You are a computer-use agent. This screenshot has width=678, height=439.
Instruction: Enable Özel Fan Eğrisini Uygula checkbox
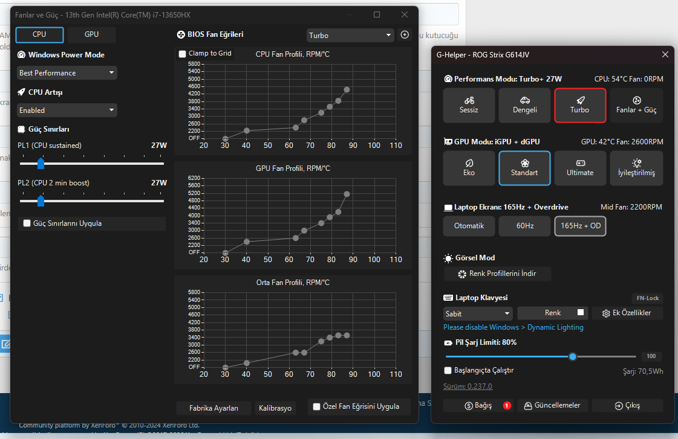(x=316, y=406)
